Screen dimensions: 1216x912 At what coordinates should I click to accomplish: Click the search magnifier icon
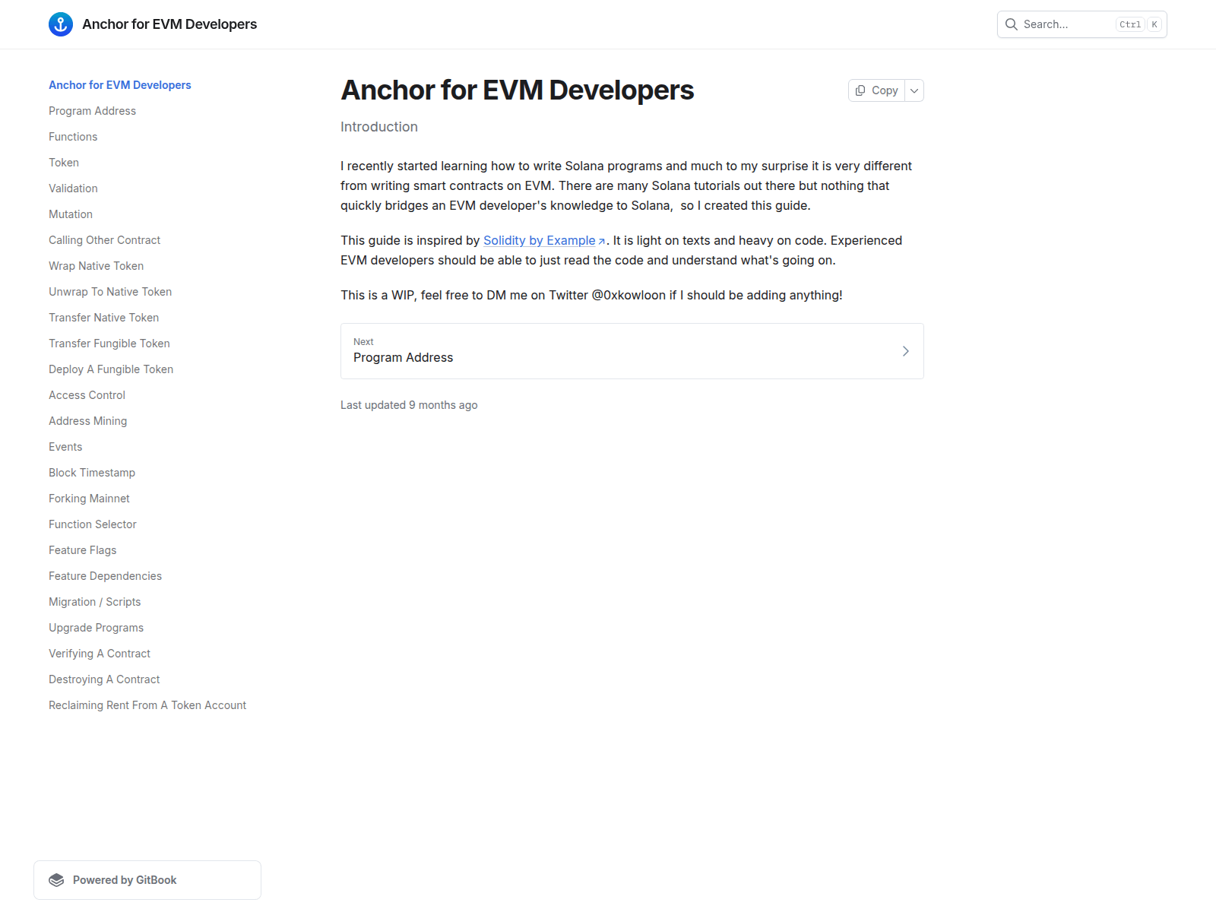[1012, 24]
